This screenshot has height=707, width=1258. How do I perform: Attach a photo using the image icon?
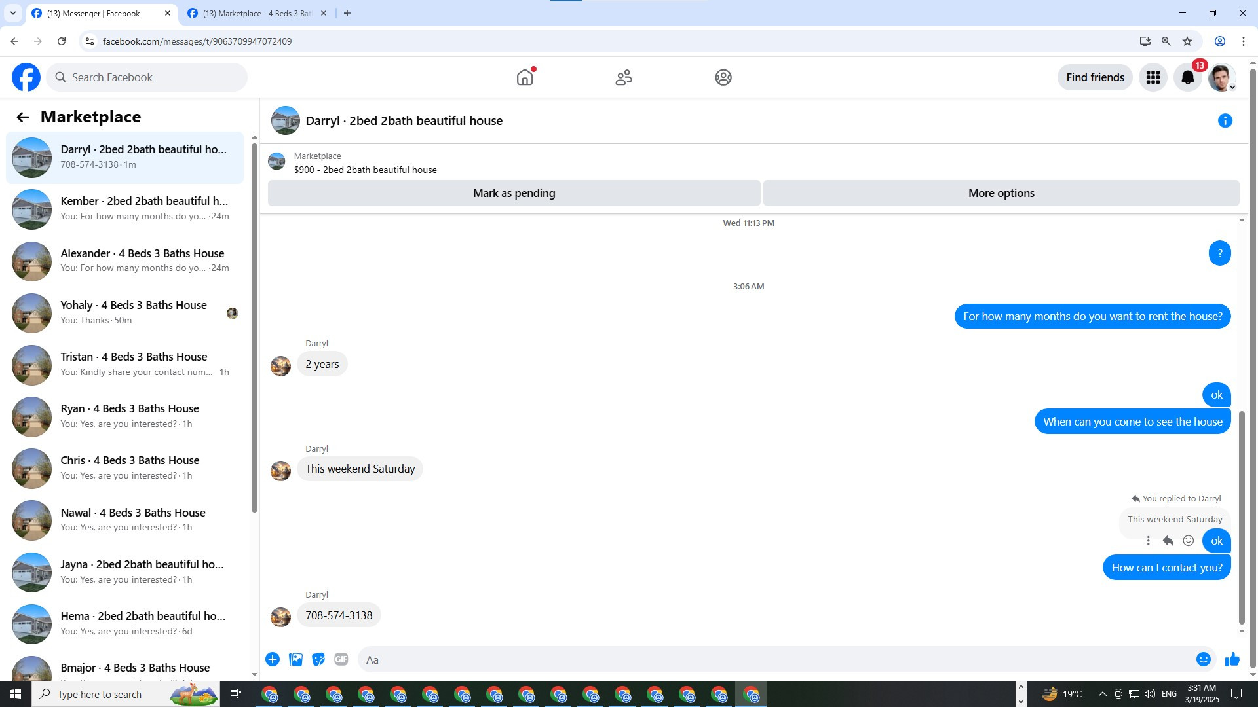296,659
